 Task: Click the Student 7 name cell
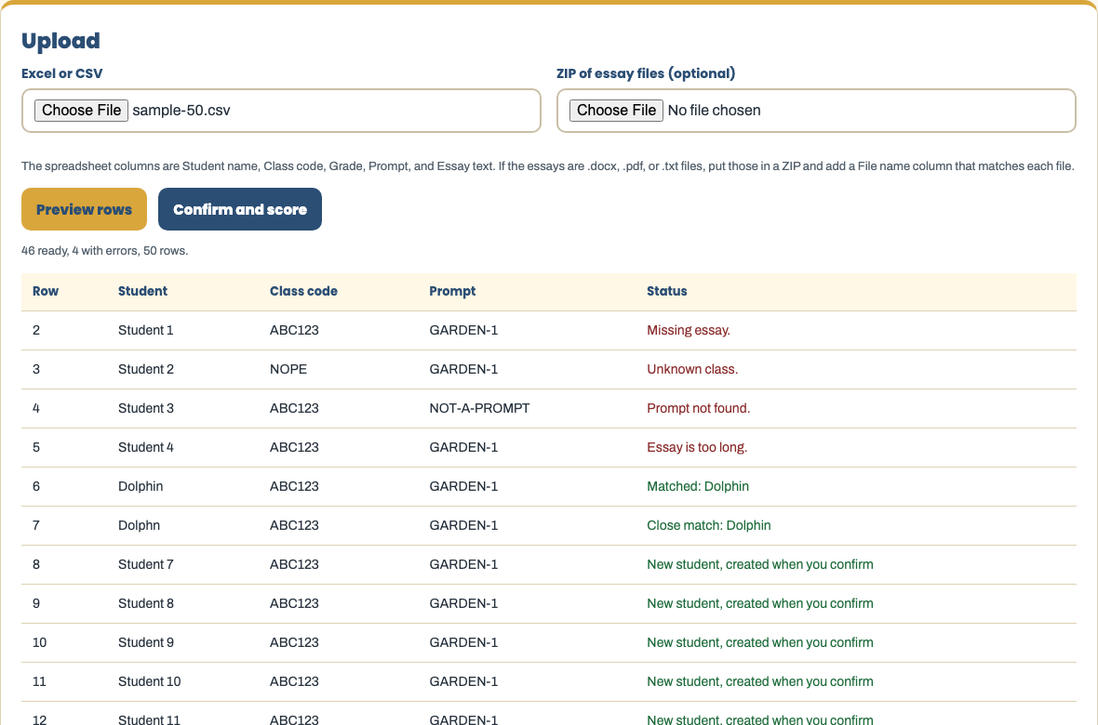146,565
